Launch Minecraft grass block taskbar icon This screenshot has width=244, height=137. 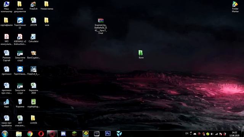[74, 134]
